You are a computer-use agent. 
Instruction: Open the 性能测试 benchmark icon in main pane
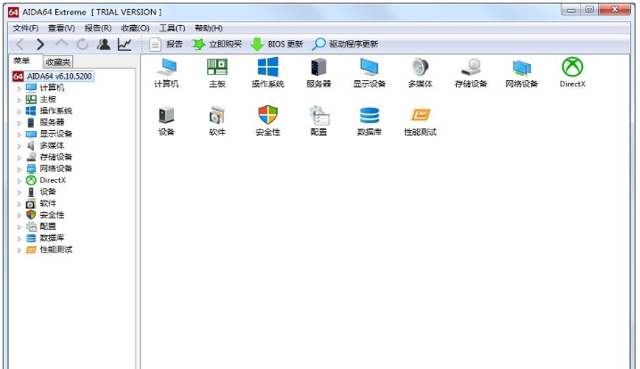coord(420,120)
